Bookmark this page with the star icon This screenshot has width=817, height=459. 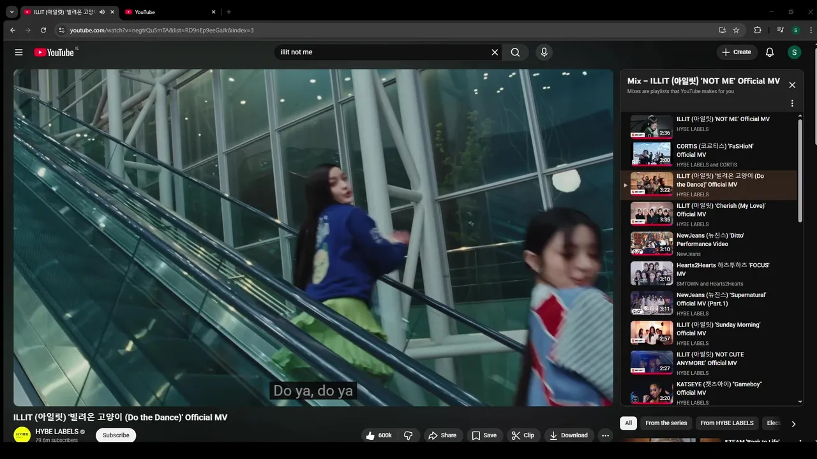pos(736,30)
